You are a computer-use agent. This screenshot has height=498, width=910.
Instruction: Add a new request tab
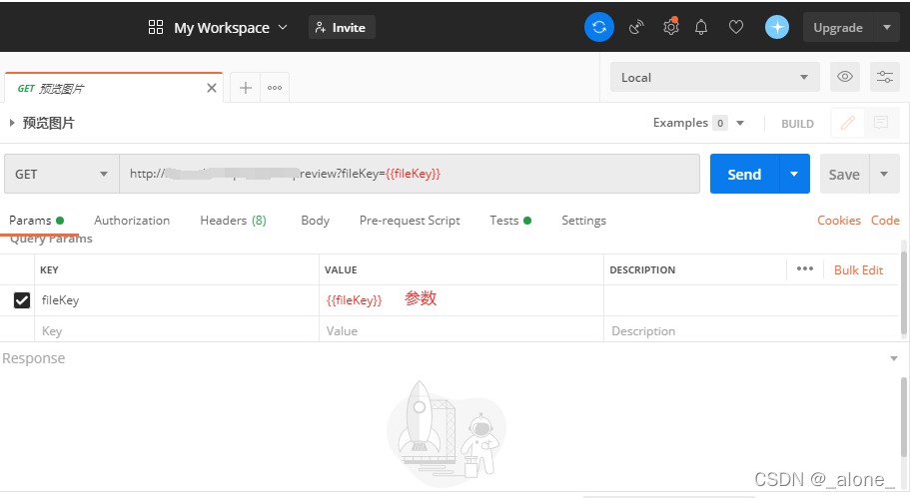tap(246, 88)
